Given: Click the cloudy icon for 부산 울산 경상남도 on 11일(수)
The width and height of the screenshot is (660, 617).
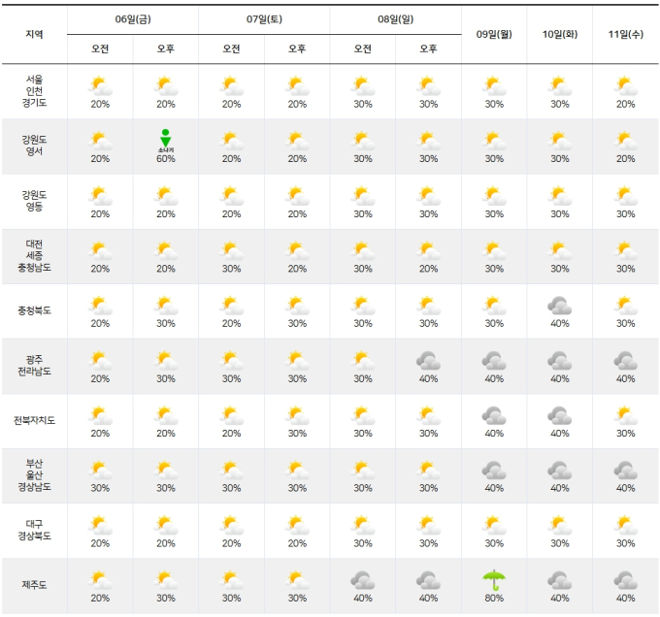Looking at the screenshot, I should (x=625, y=471).
